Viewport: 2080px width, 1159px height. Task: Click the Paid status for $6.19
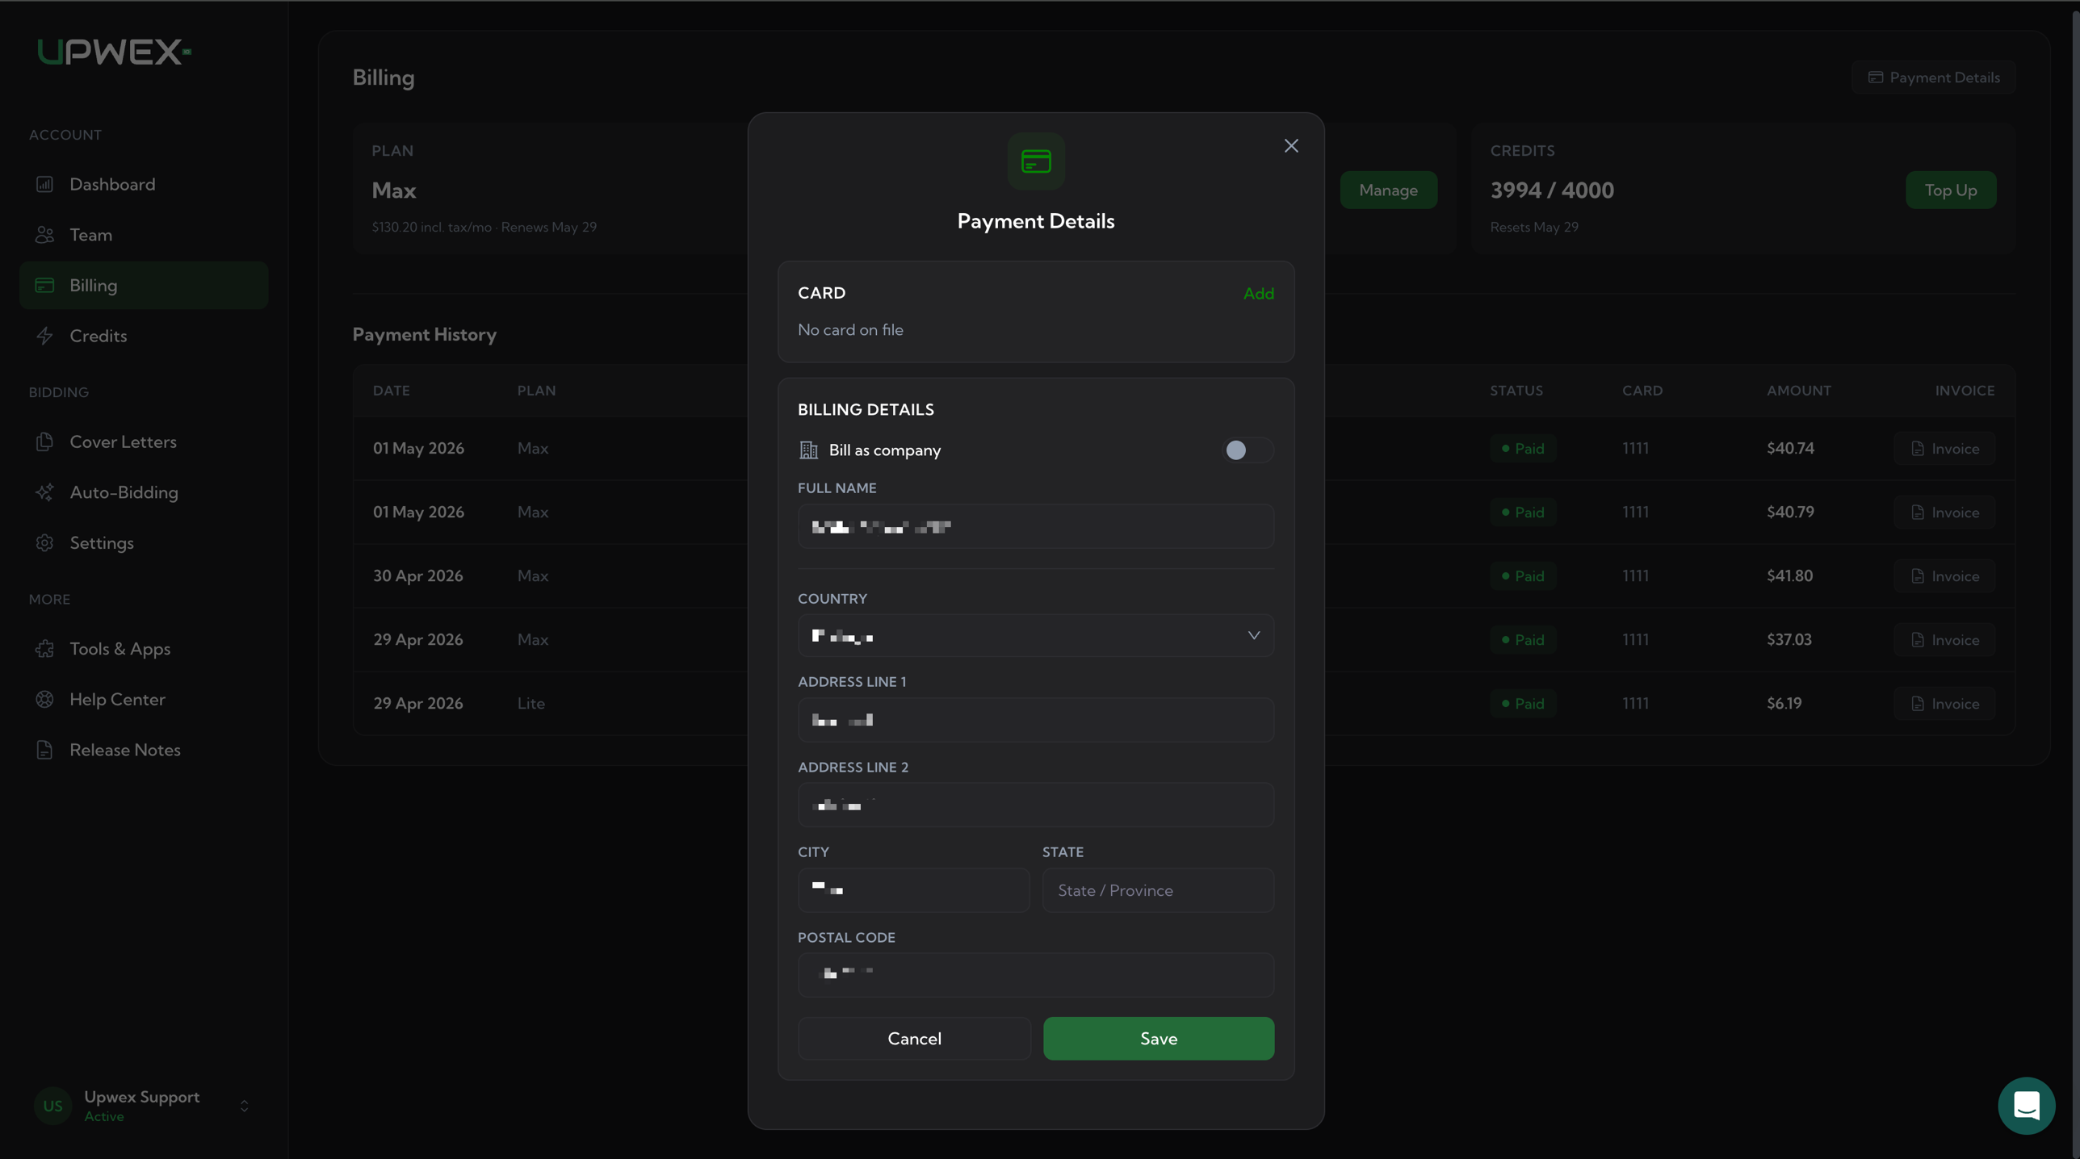pos(1523,704)
